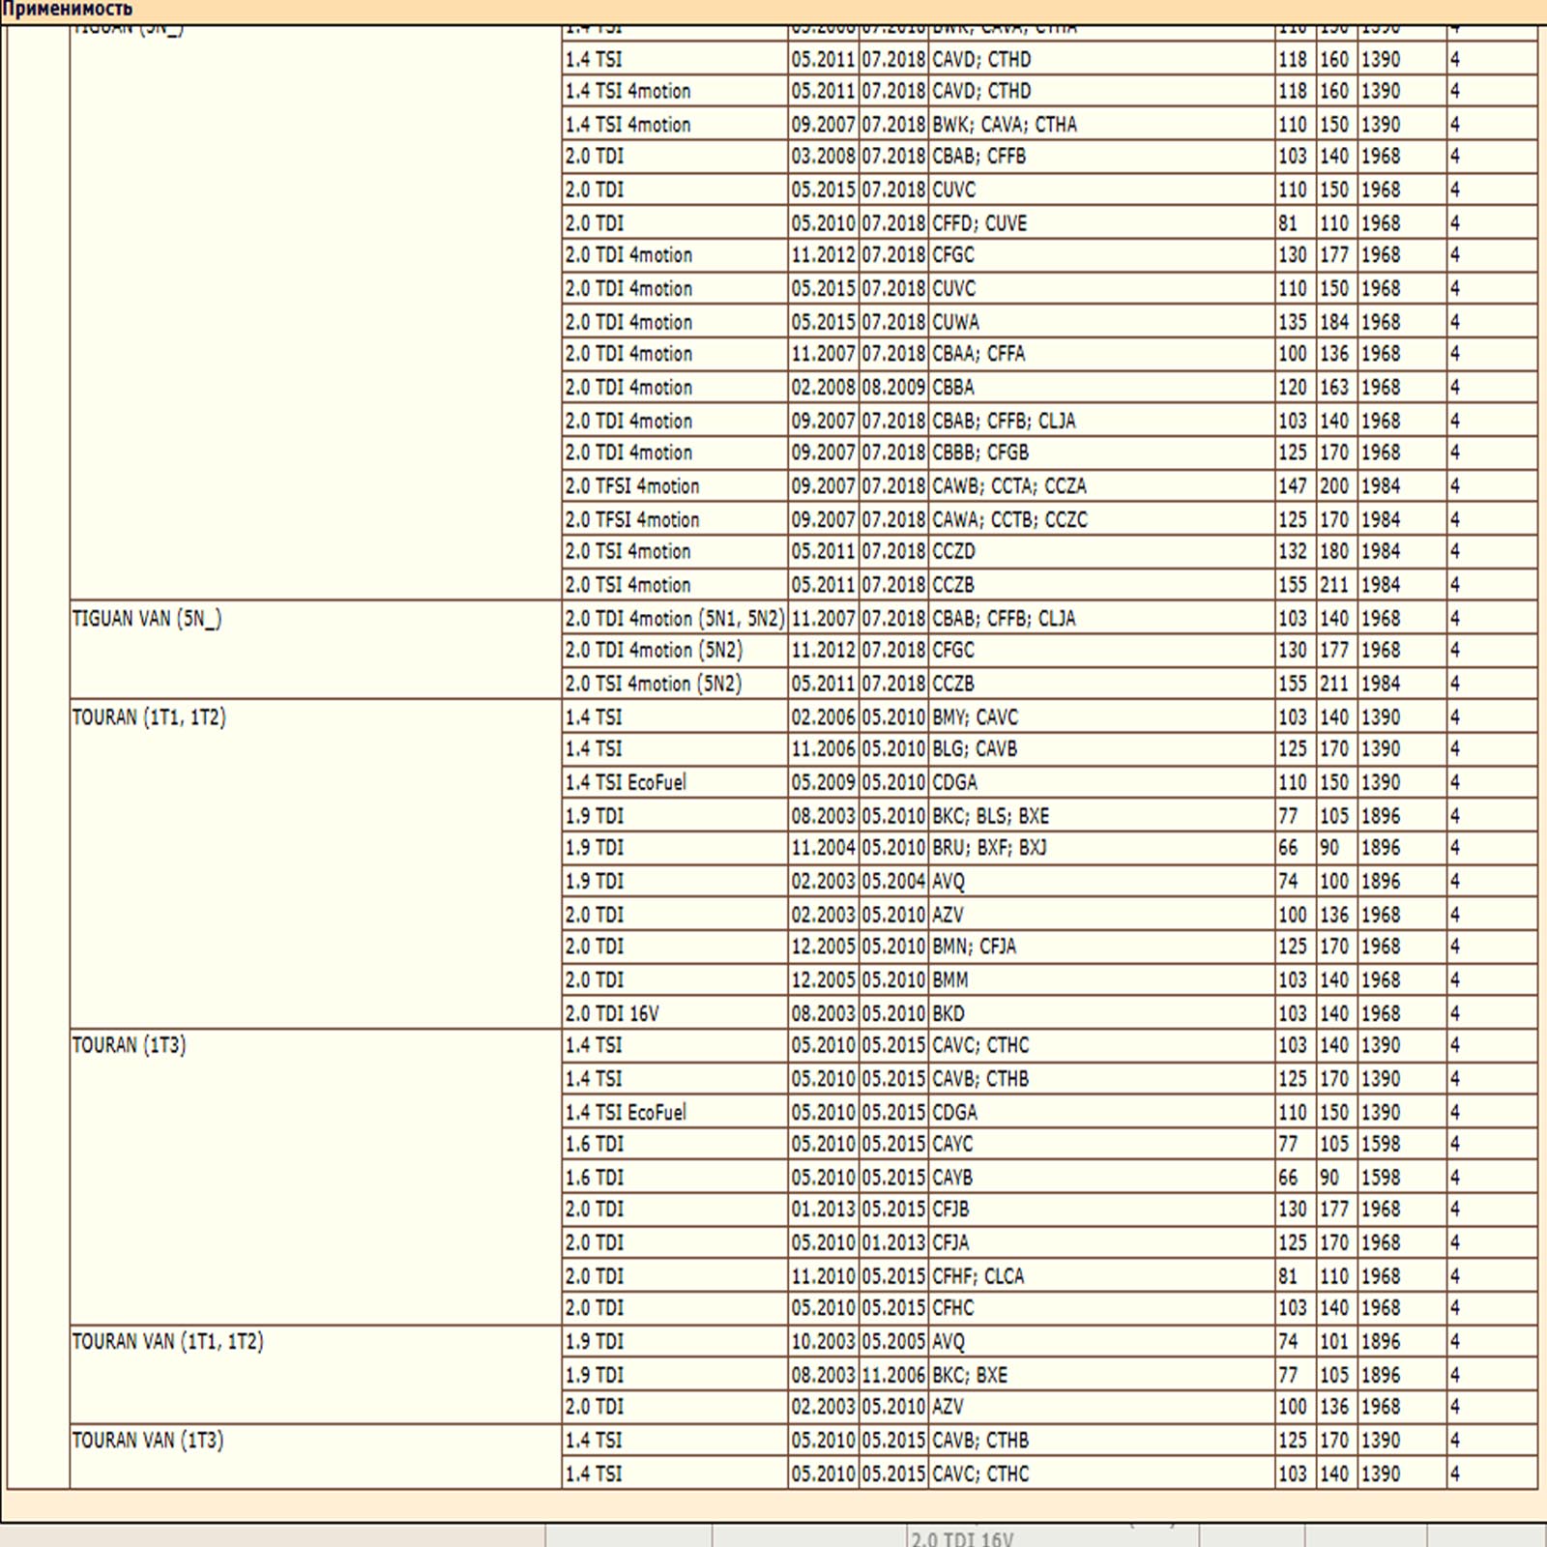Select the TOURAN VAN (1T1, 1T2) cell

tap(167, 1341)
